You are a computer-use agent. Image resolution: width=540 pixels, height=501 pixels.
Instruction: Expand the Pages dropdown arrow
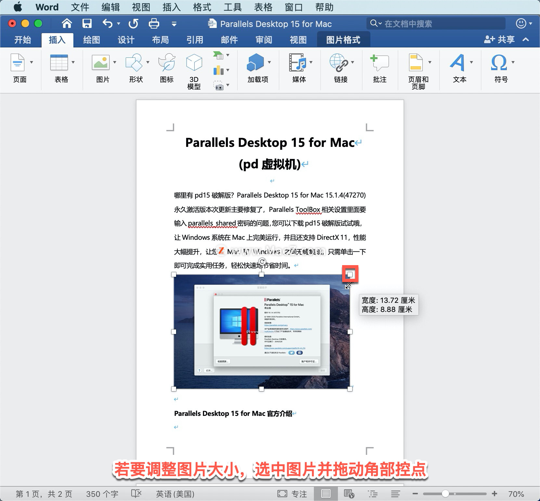pyautogui.click(x=32, y=62)
